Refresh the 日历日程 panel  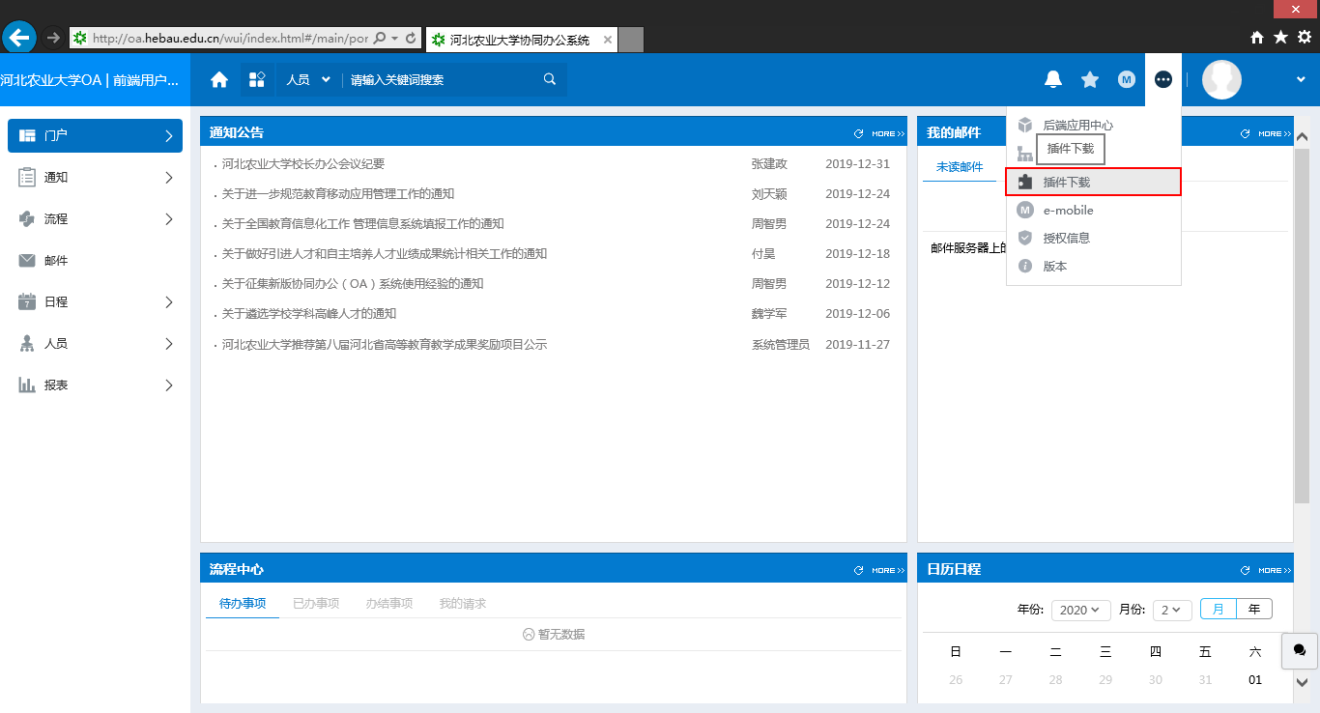click(1245, 570)
